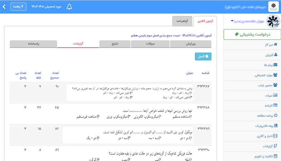Image resolution: width=281 pixels, height=161 pixels.
Task: Click the راهنما help button
Action: pos(18,7)
